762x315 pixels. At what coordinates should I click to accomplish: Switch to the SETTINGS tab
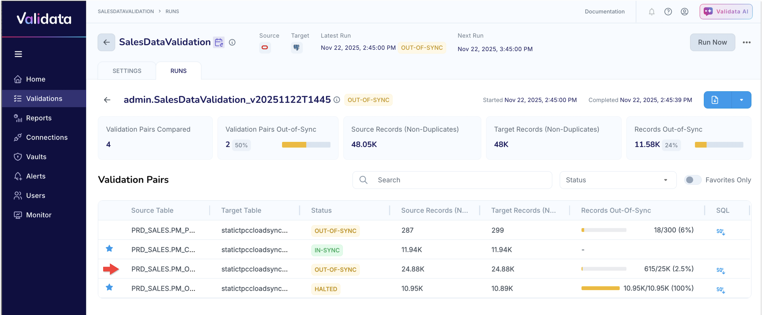point(127,71)
